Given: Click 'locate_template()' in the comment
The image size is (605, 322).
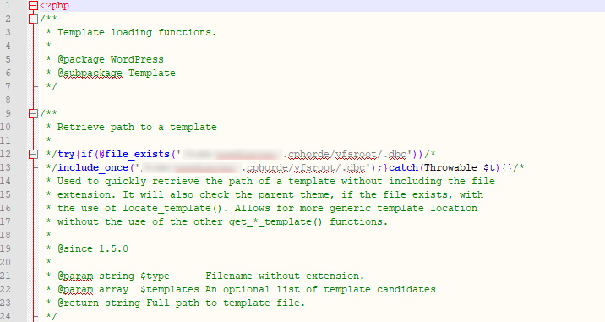Looking at the screenshot, I should [x=172, y=208].
